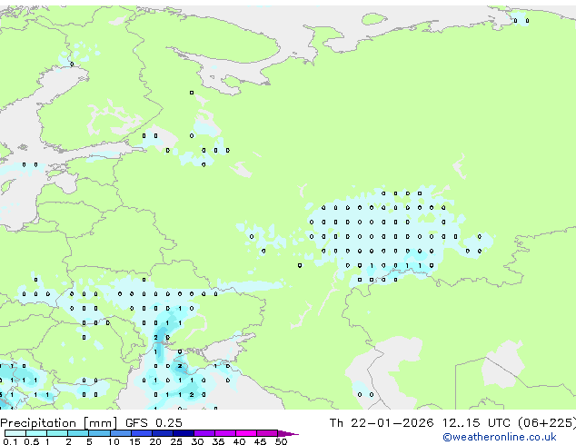Select the 'GFS 0.25' model label

(154, 423)
